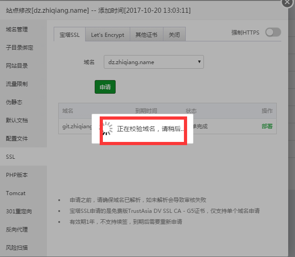
Task: Click the note 申请之前，请确保域名已解析
Action: coord(138,200)
